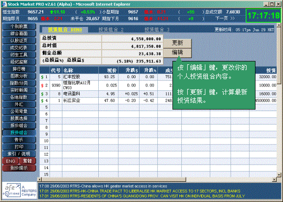This screenshot has width=283, height=202.
Task: Show the 公司背景 page
Action: (19, 112)
